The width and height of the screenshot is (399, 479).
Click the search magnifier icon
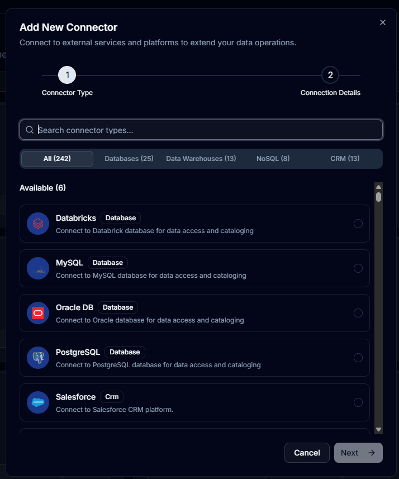pyautogui.click(x=30, y=130)
